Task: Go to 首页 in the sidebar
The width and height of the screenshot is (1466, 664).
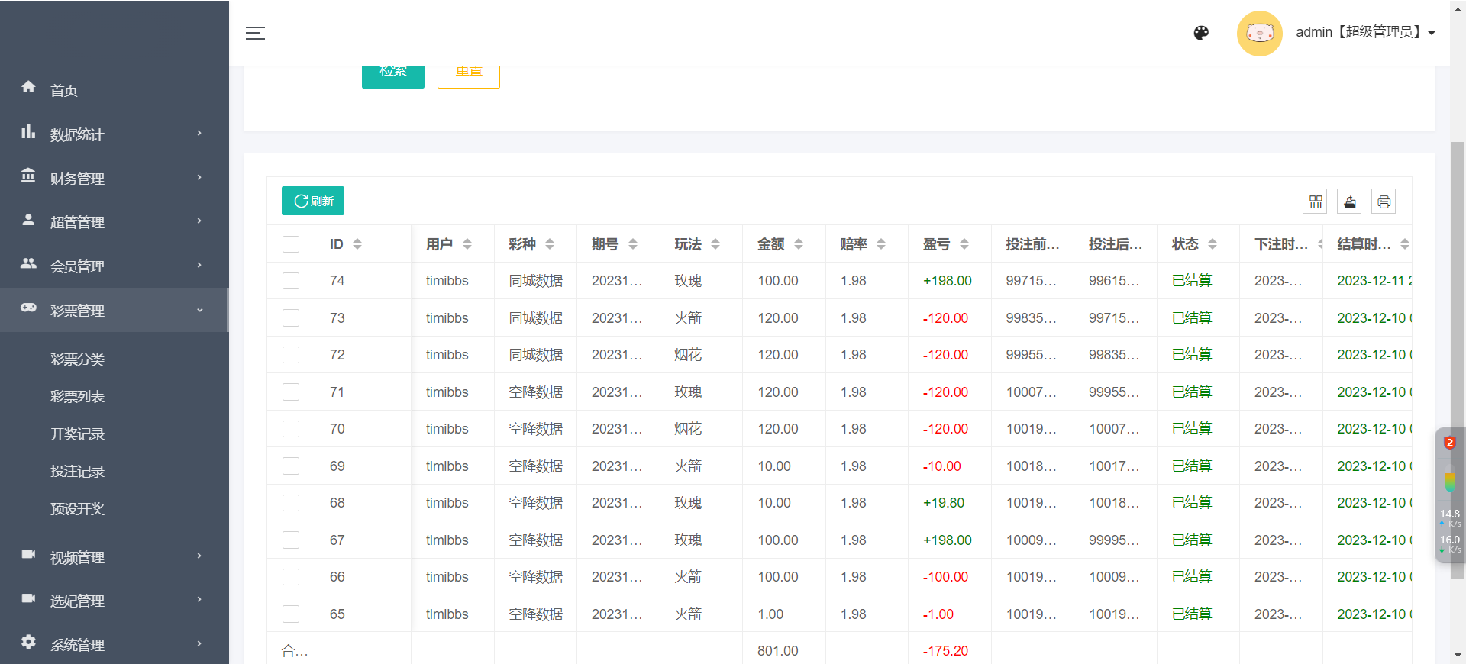Action: tap(64, 90)
